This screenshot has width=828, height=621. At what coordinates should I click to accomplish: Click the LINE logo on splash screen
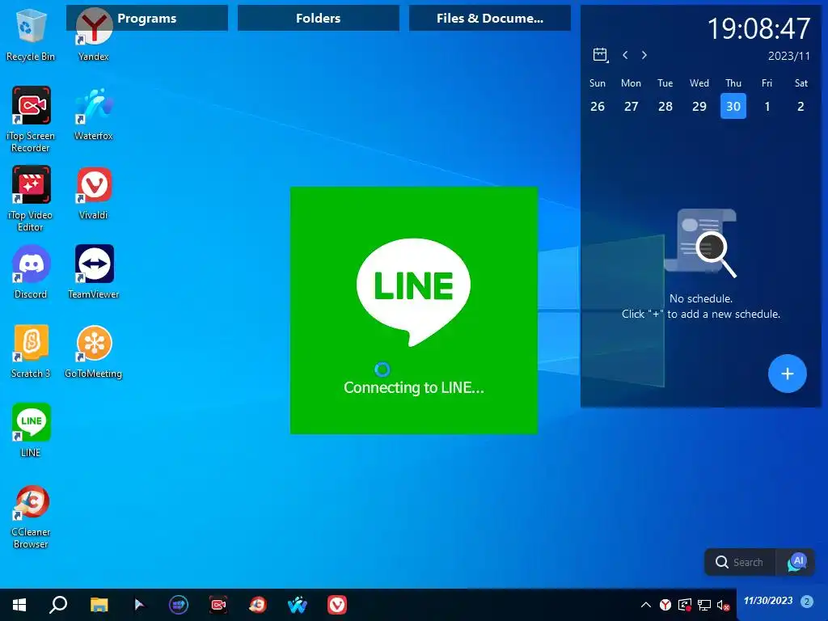click(x=413, y=292)
